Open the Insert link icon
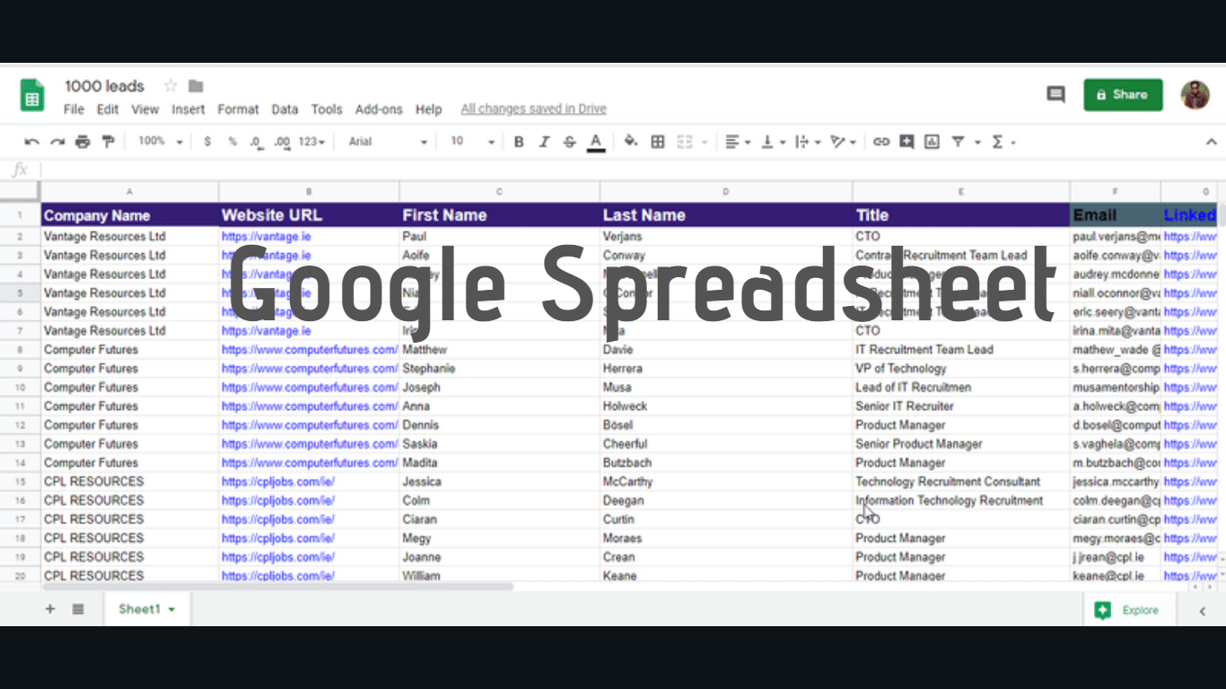Viewport: 1226px width, 689px height. pyautogui.click(x=880, y=141)
